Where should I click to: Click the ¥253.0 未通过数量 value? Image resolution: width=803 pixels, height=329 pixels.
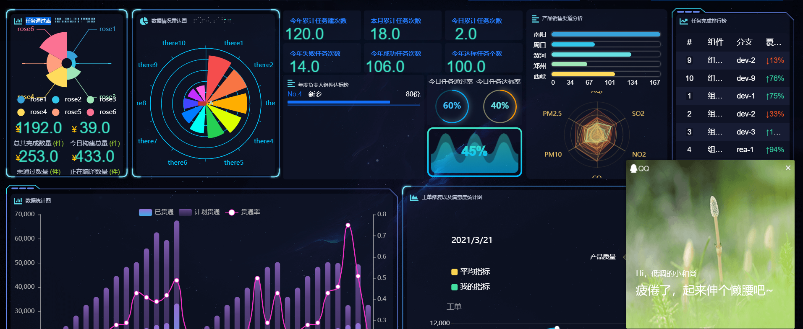[37, 156]
